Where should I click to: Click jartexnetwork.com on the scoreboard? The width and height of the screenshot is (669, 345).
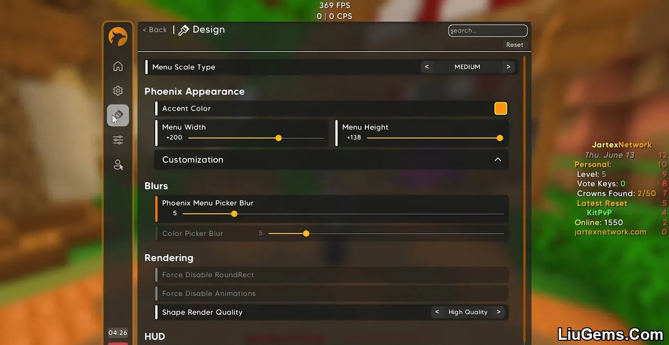pos(610,232)
